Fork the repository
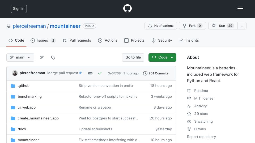The image size is (255, 143). (x=193, y=26)
